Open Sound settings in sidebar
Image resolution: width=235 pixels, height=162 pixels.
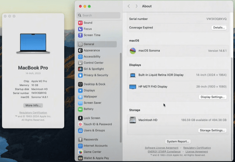click(88, 23)
